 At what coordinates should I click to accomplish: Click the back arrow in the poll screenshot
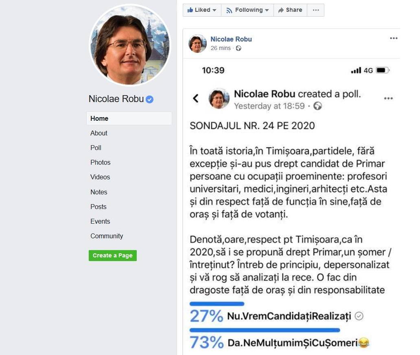(x=196, y=98)
